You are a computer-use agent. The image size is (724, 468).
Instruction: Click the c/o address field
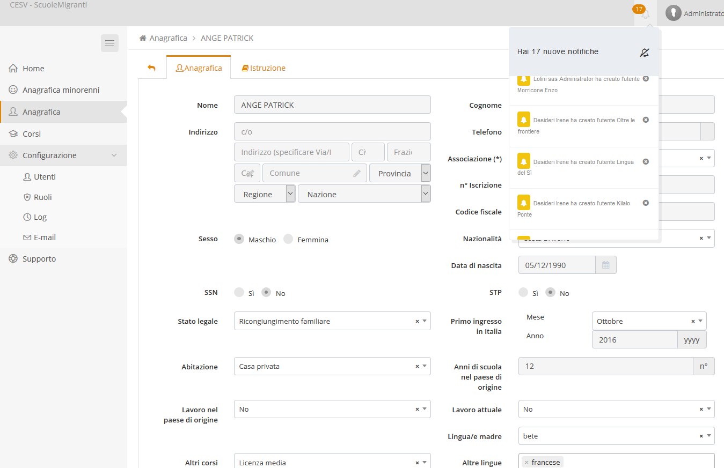pyautogui.click(x=332, y=131)
